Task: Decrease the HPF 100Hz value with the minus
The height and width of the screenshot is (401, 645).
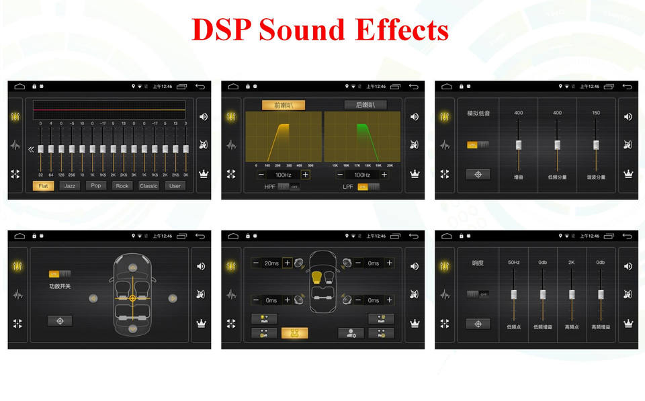Action: 261,175
